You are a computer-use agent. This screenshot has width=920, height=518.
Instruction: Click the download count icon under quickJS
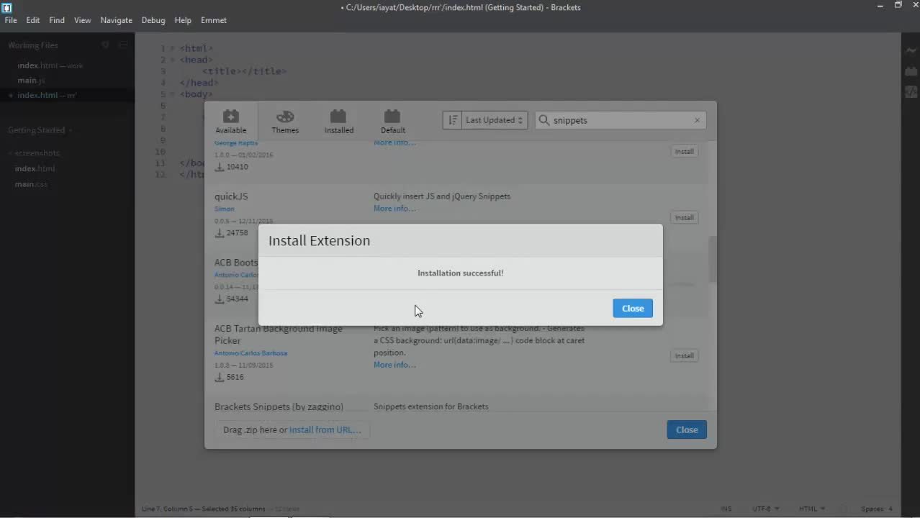coord(220,232)
